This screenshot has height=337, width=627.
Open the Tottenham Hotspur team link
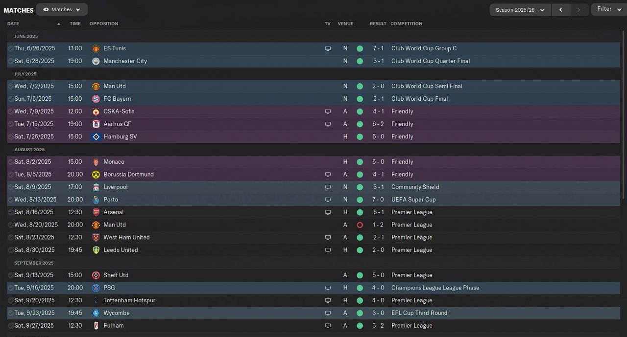tap(129, 300)
